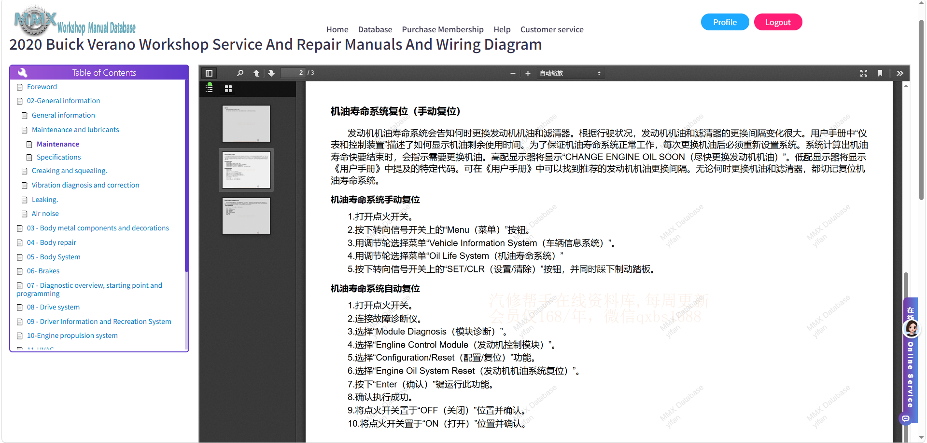927x443 pixels.
Task: Open Purchase Membership page
Action: pyautogui.click(x=443, y=29)
